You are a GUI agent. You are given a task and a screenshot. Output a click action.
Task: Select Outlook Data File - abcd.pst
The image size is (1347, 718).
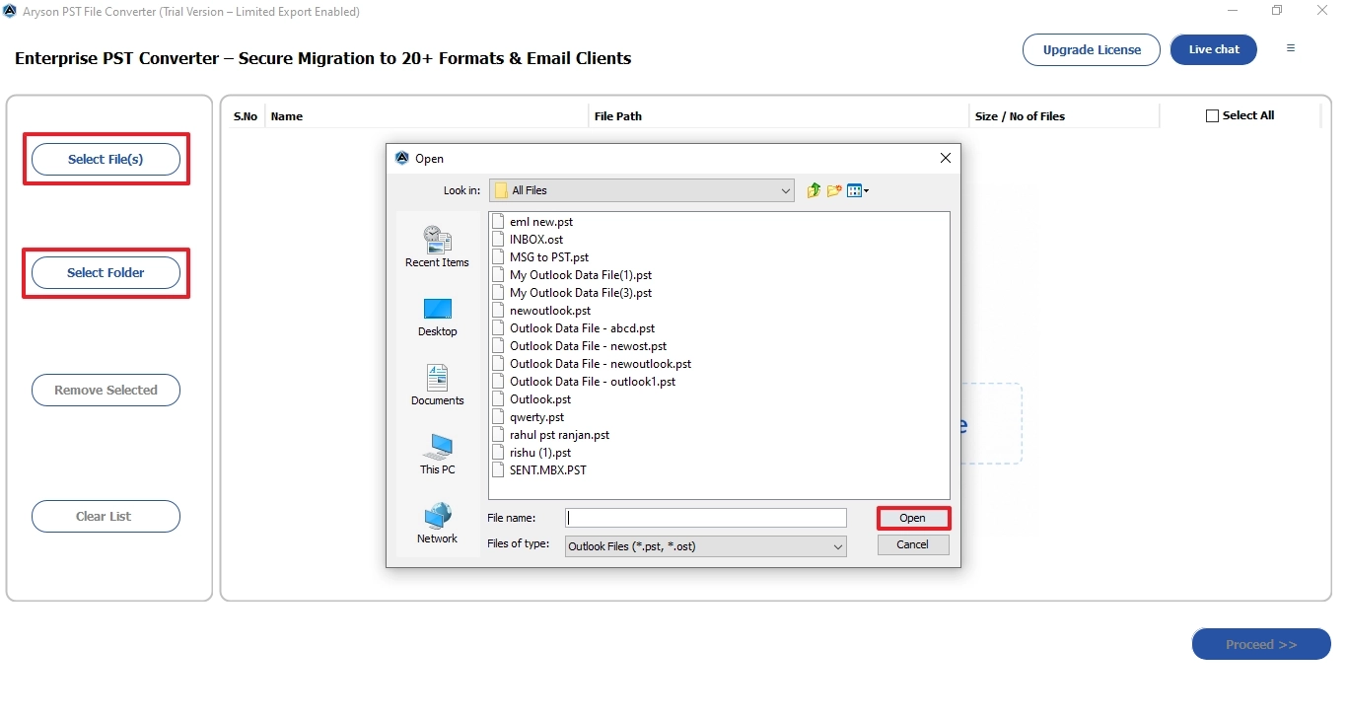tap(582, 328)
